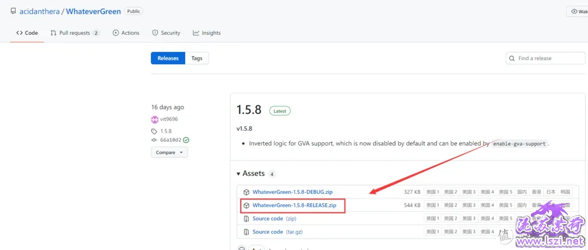The height and width of the screenshot is (250, 588).
Task: Click the commit icon beside 66a10d2
Action: coord(154,140)
